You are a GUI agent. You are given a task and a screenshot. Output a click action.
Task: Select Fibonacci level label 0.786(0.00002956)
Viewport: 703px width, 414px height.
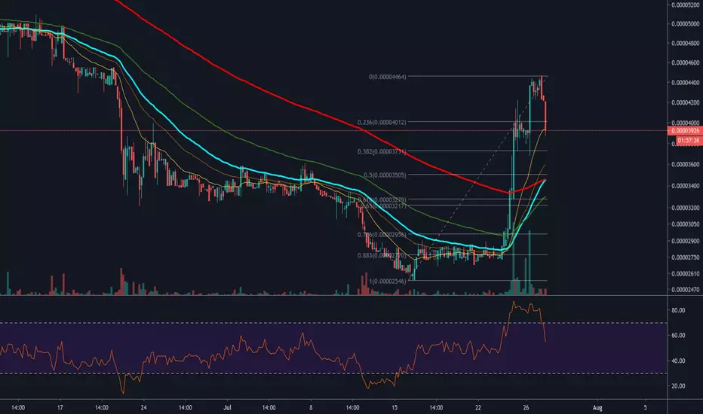coord(382,235)
